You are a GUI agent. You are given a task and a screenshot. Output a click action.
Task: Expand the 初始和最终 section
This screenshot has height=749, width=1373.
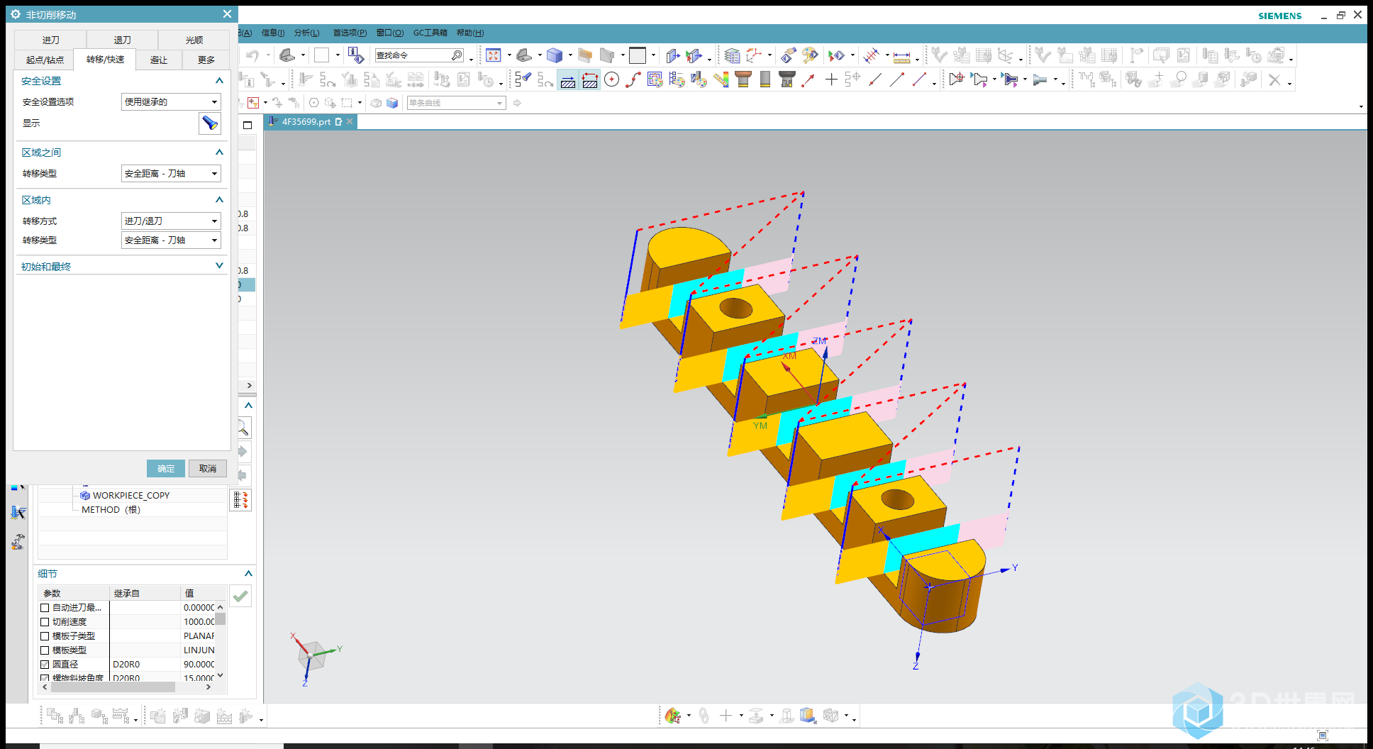pyautogui.click(x=219, y=266)
